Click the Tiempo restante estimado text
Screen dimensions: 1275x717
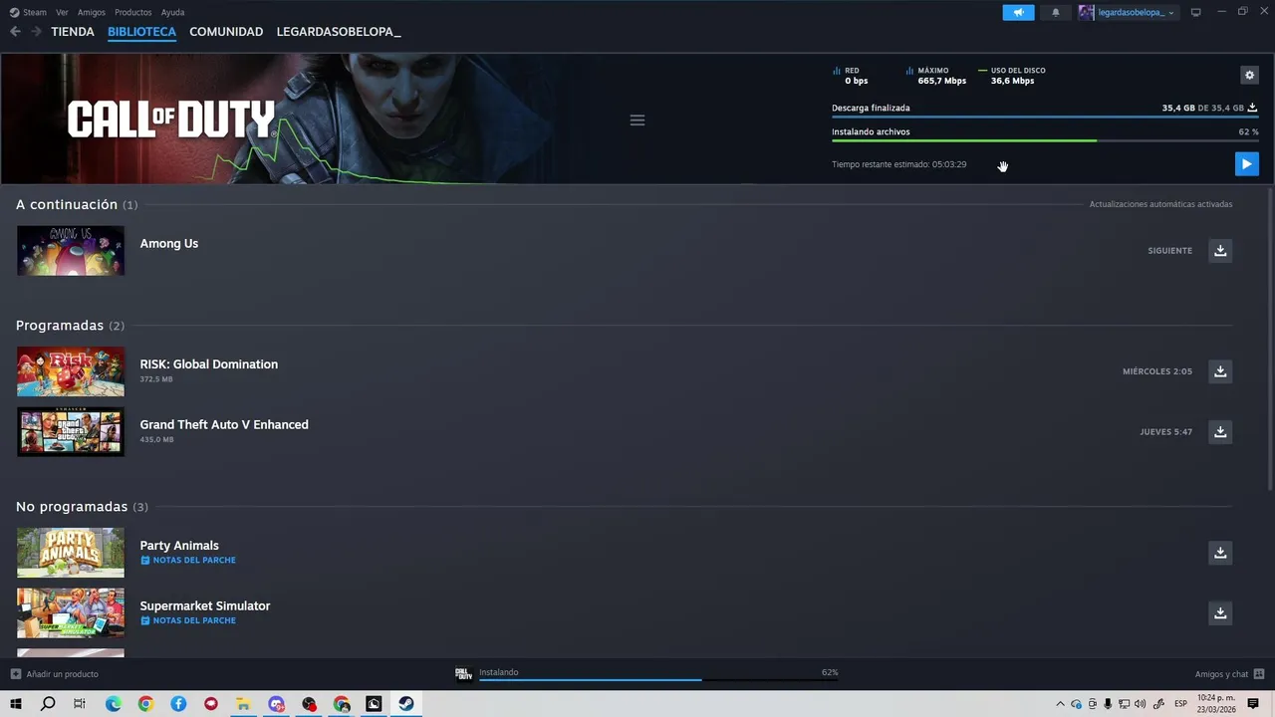coord(899,164)
